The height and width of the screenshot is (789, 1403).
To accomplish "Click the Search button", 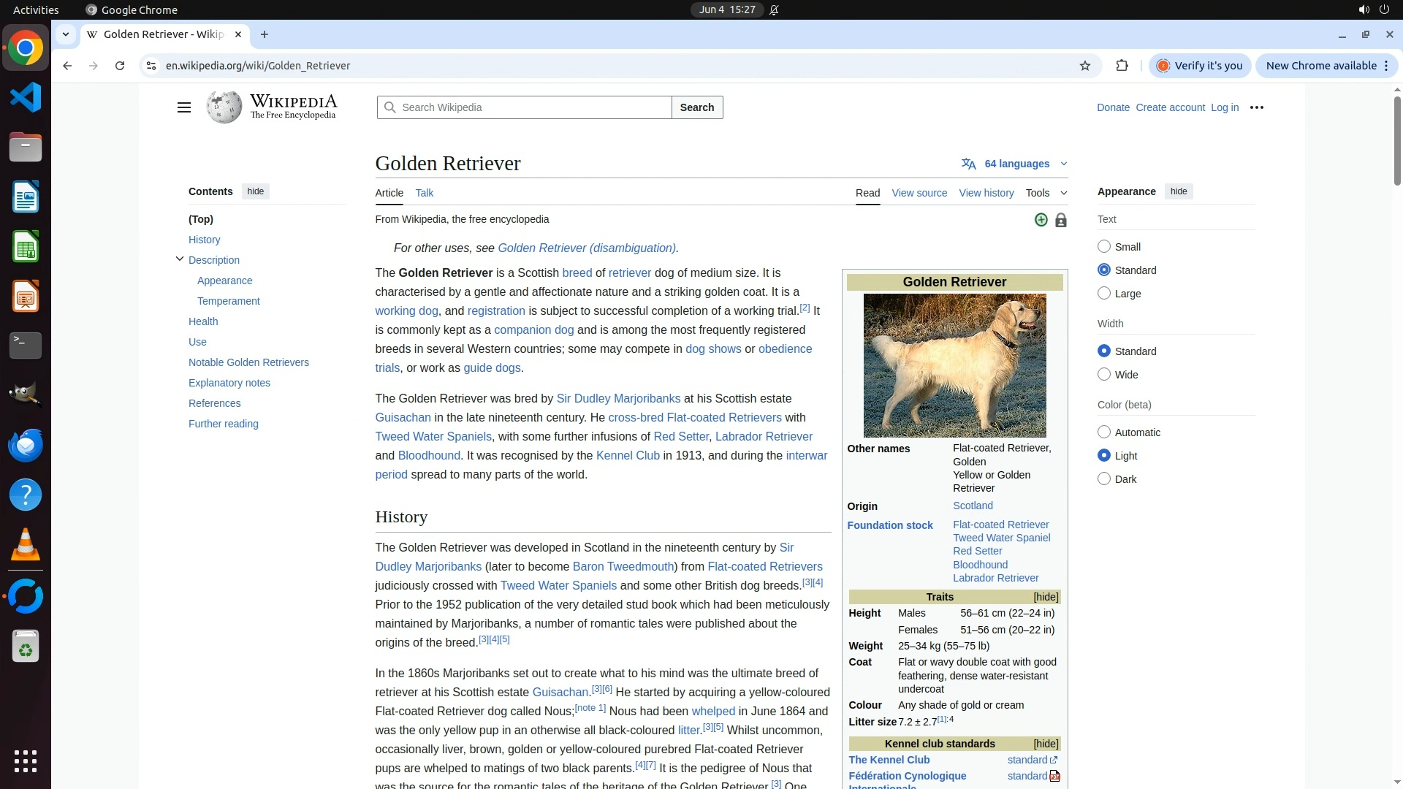I will (696, 107).
